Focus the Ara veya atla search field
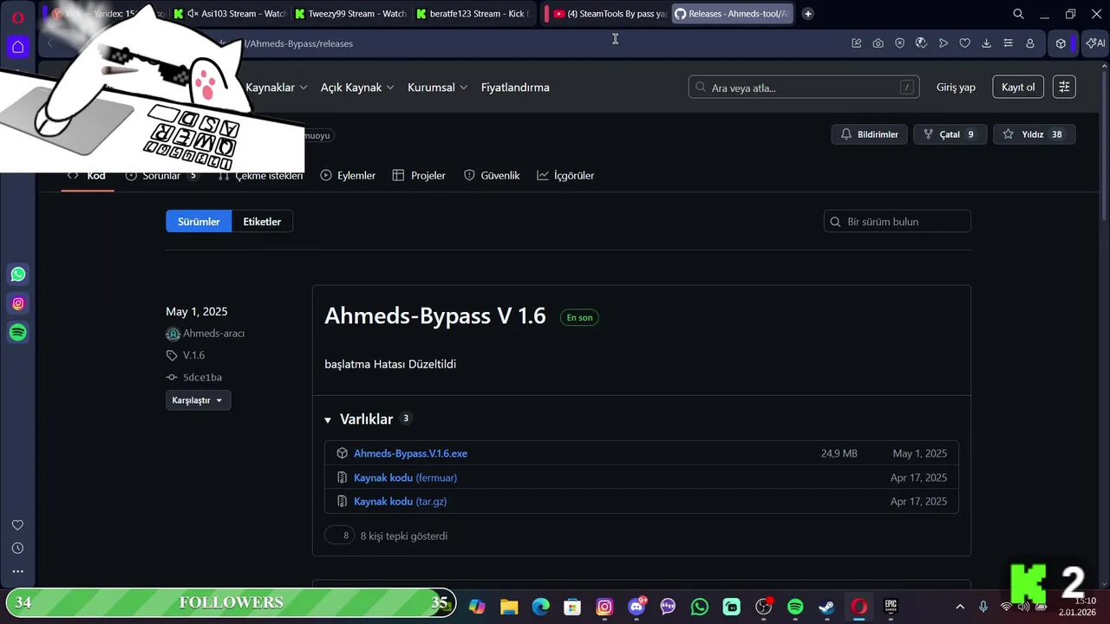This screenshot has width=1110, height=624. 804,88
